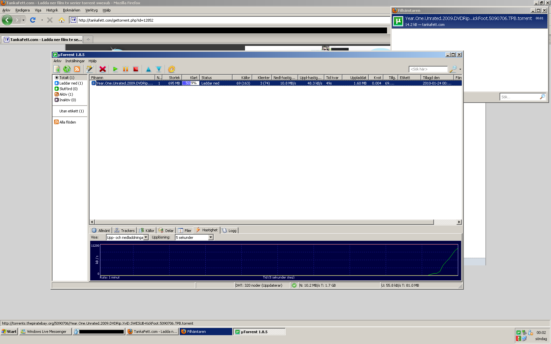Open Firefox Bokmärken menu
This screenshot has height=344, width=551.
(x=71, y=10)
